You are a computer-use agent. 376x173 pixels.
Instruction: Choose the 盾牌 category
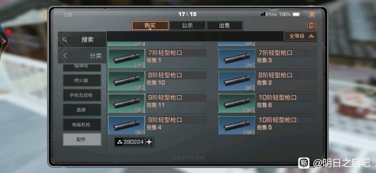82,110
